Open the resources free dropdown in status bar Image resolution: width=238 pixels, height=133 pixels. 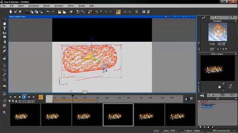tap(234, 130)
